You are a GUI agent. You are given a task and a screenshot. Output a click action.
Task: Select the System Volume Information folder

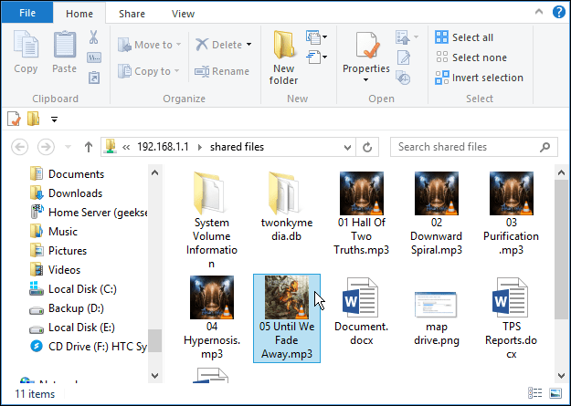pyautogui.click(x=212, y=220)
